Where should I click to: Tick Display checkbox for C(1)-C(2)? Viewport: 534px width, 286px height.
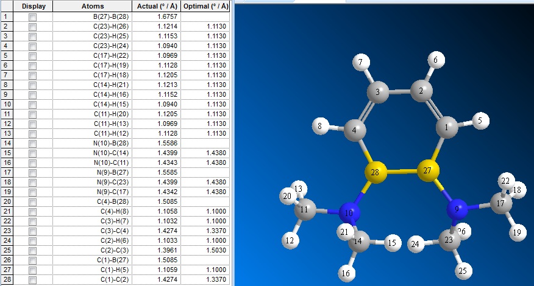click(x=33, y=280)
